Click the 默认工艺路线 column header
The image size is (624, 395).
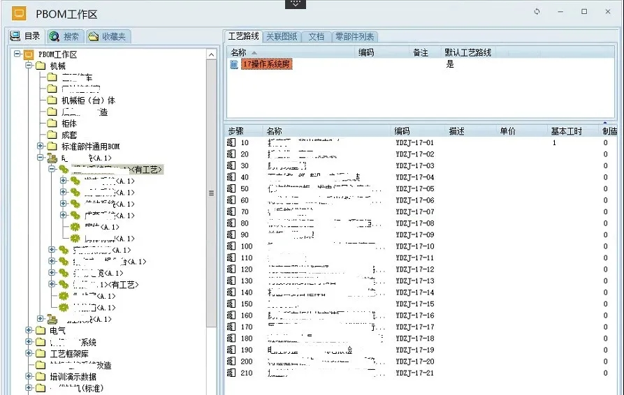pyautogui.click(x=467, y=52)
